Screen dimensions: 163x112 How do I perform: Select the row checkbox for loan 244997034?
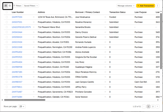pos(7,17)
